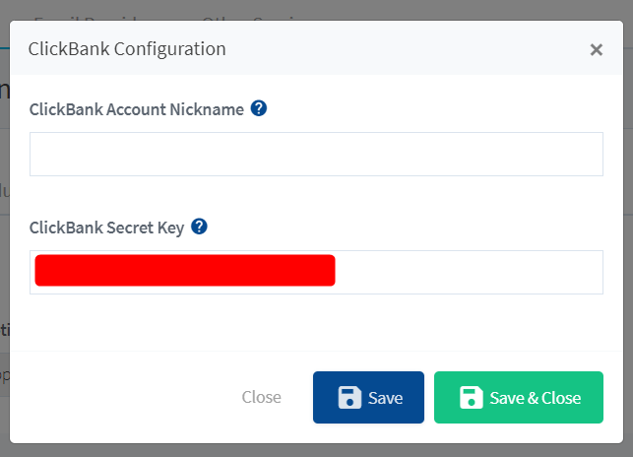
Task: Click the gray dialog header bar
Action: [x=404, y=47]
